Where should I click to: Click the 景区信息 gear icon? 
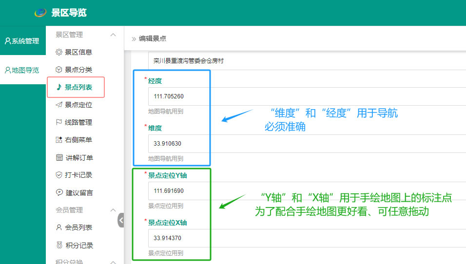point(59,52)
